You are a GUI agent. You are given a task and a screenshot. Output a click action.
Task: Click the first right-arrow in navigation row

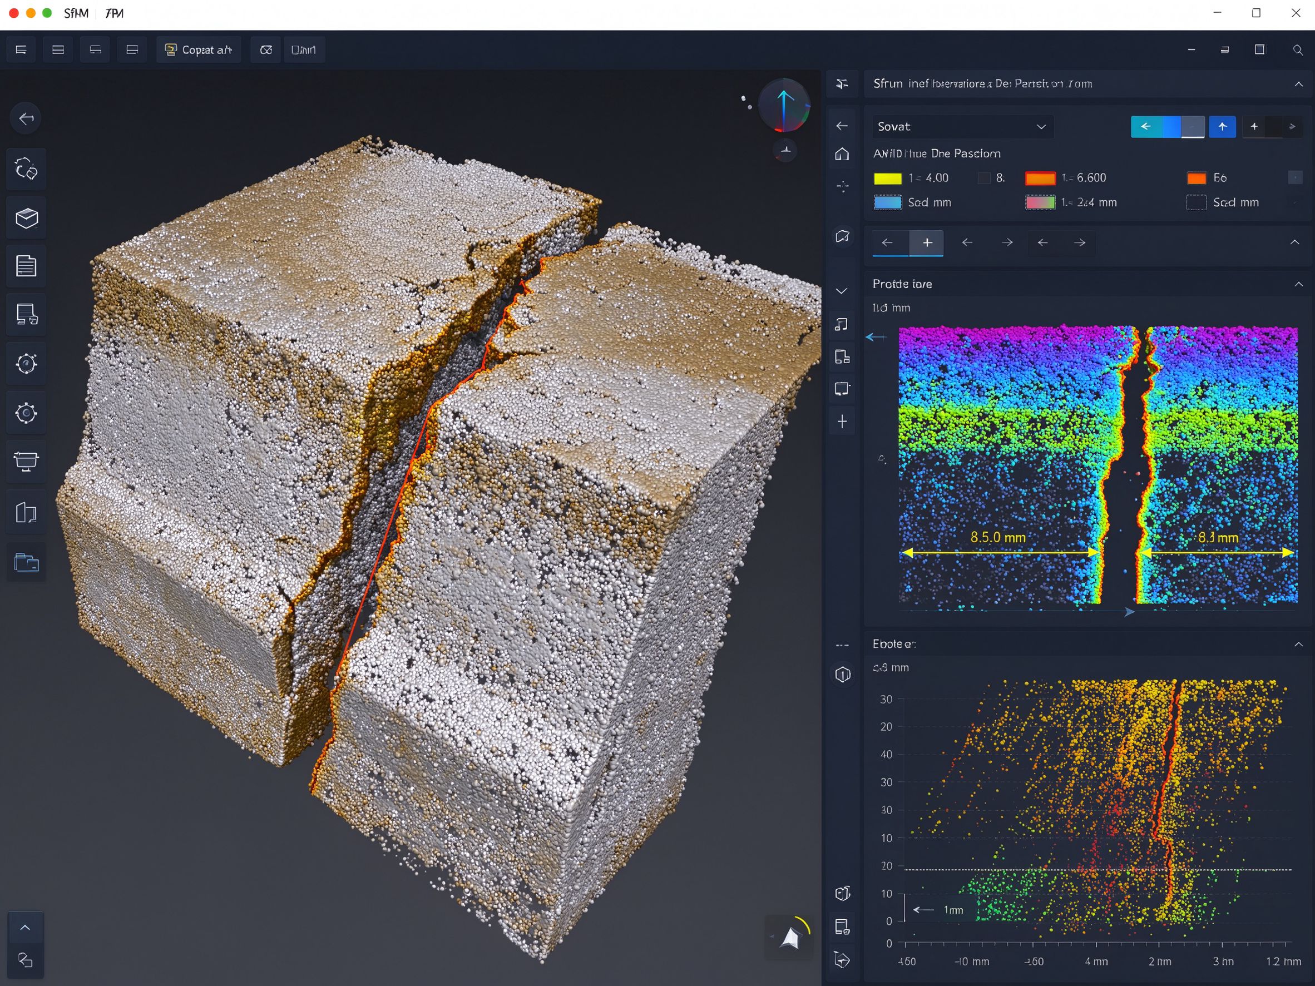[x=1007, y=242]
